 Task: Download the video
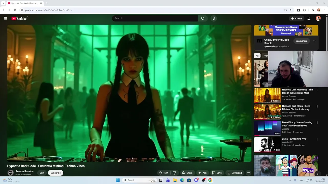pyautogui.click(x=234, y=173)
